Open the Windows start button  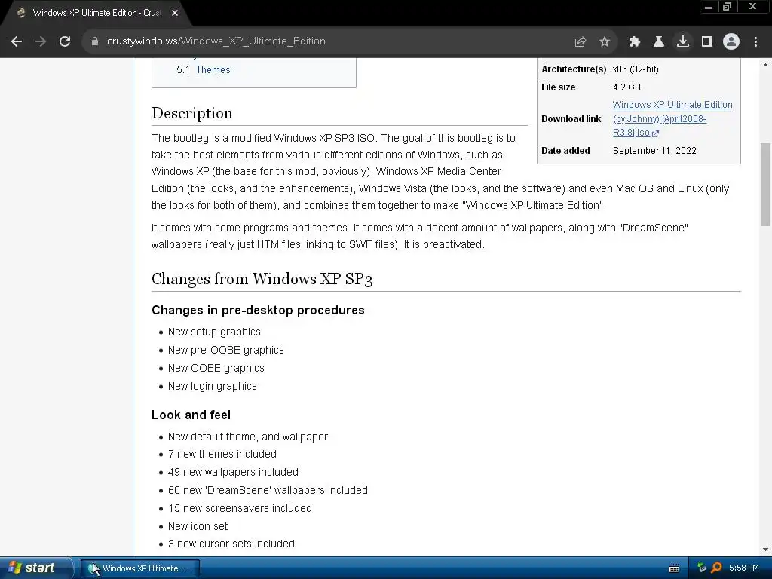35,568
